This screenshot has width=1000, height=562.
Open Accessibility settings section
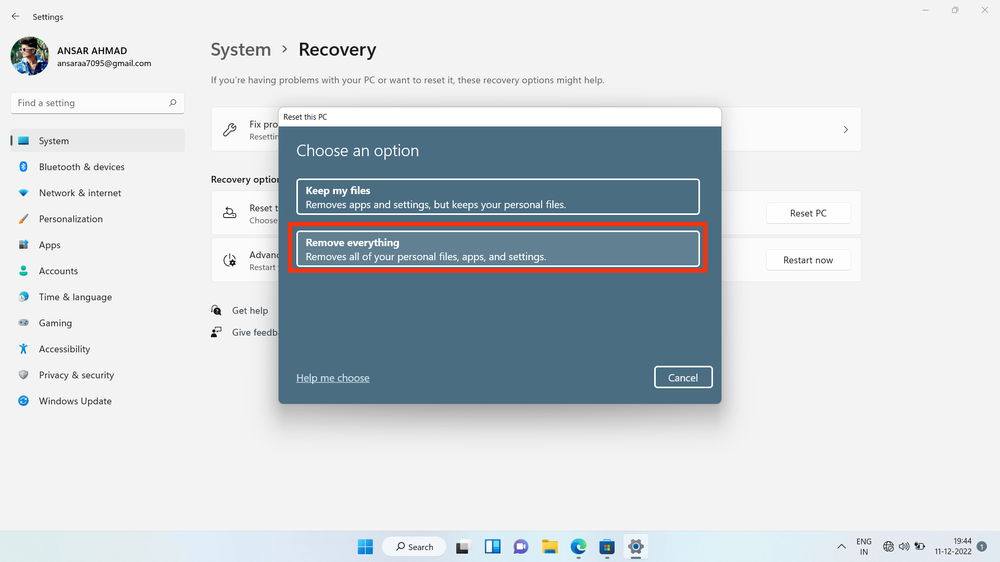click(x=65, y=349)
